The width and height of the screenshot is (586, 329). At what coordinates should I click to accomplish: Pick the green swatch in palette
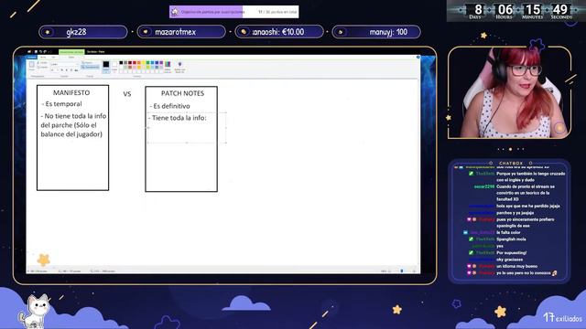pyautogui.click(x=147, y=62)
